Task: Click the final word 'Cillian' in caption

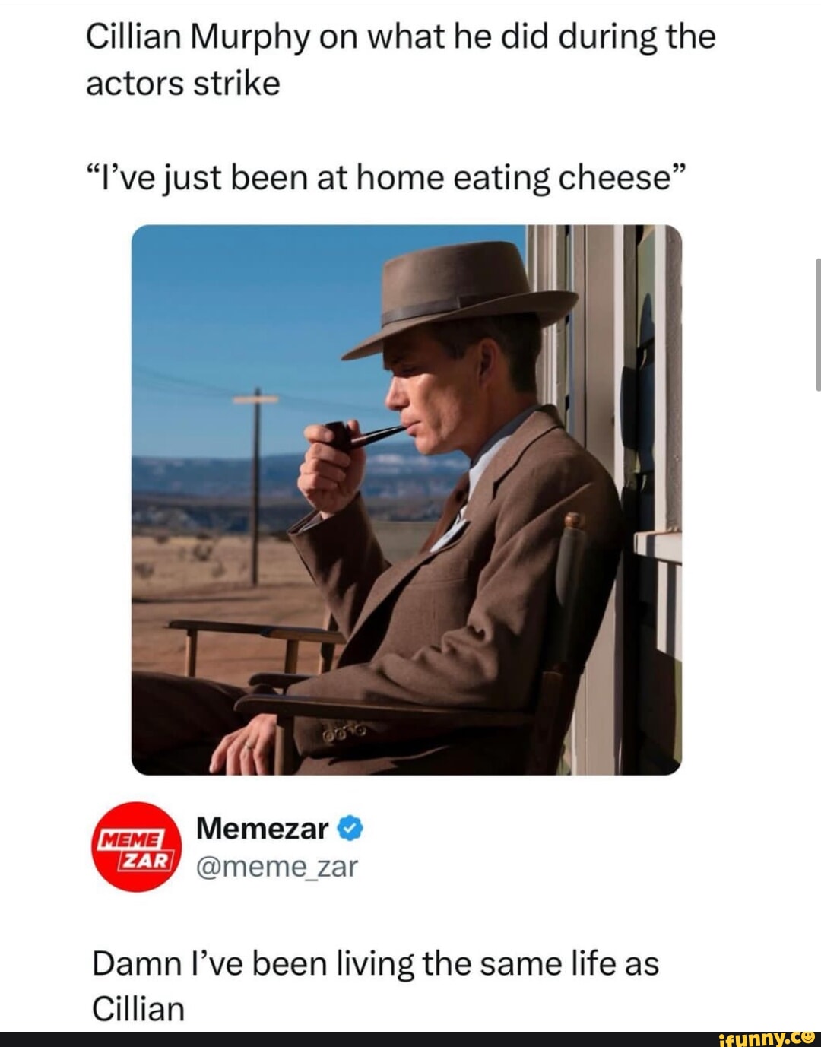Action: tap(138, 1009)
